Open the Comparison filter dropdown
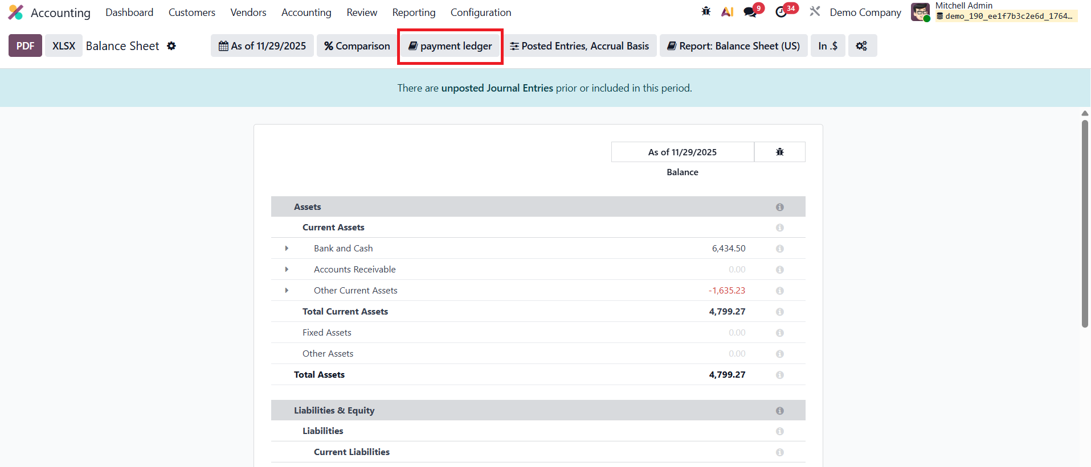This screenshot has height=467, width=1091. (357, 46)
